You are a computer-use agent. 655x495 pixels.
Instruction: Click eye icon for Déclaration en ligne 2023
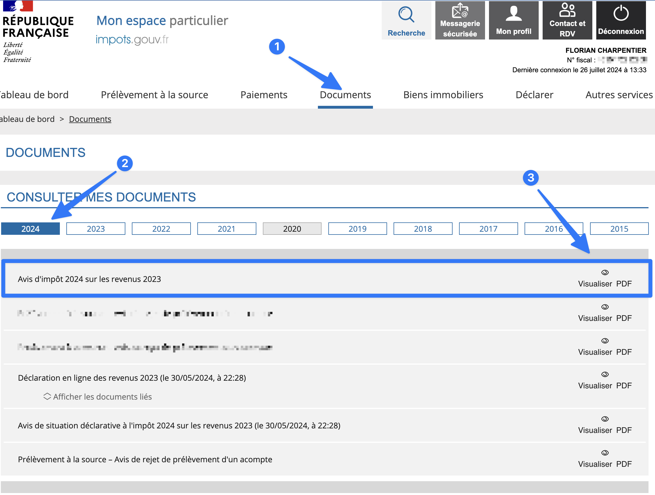pos(605,374)
